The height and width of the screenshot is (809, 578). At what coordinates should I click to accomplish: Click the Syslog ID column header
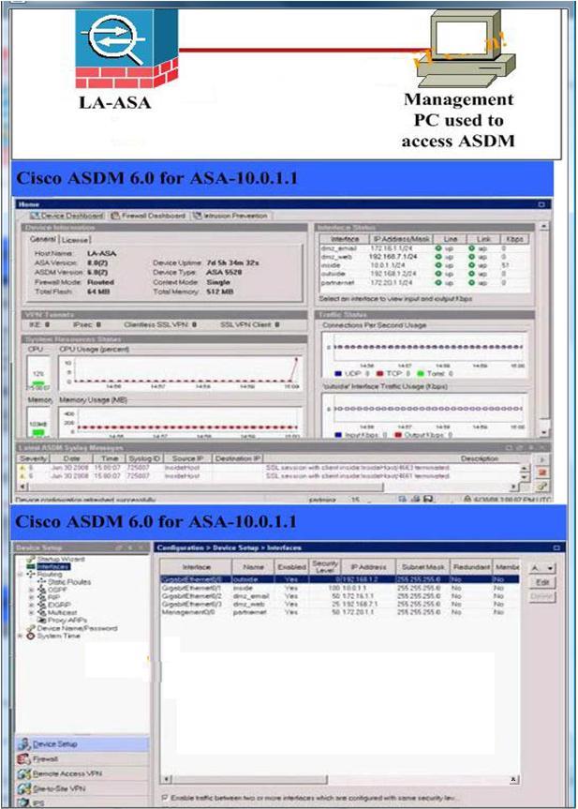144,458
